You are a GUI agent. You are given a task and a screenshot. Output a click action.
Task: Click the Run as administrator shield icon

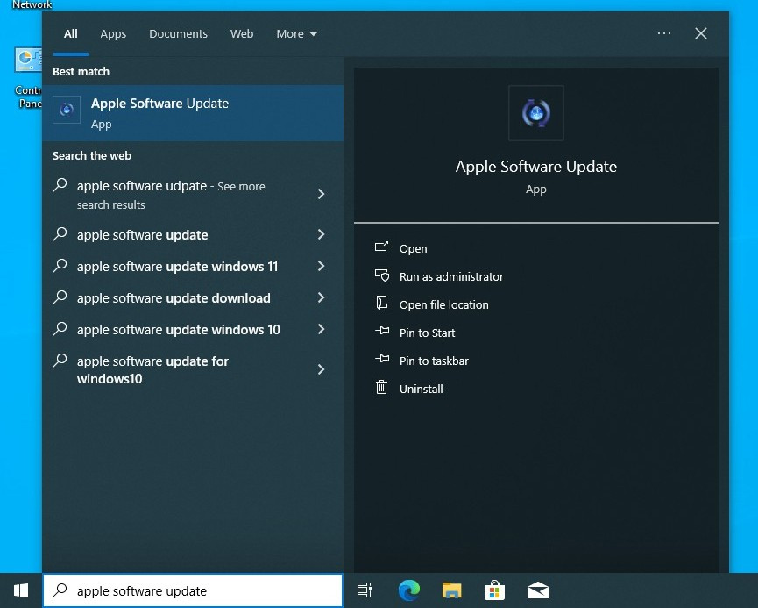tap(382, 275)
